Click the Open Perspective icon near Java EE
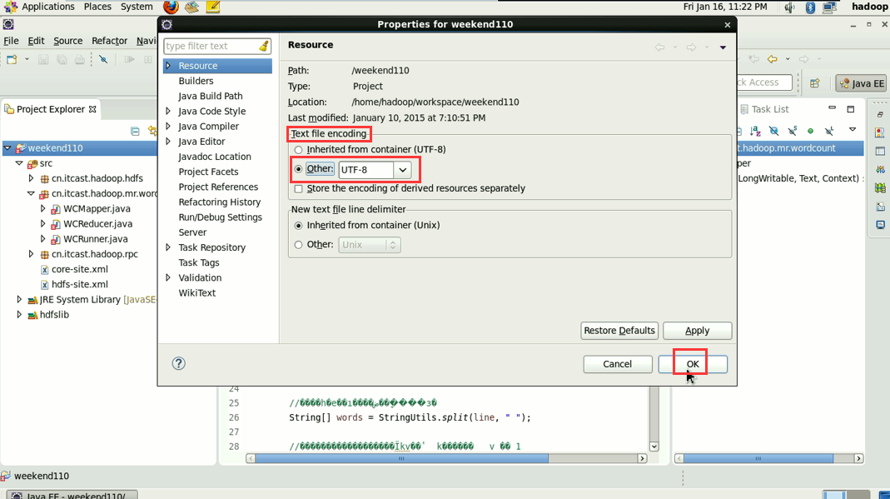The width and height of the screenshot is (890, 499). coord(815,82)
